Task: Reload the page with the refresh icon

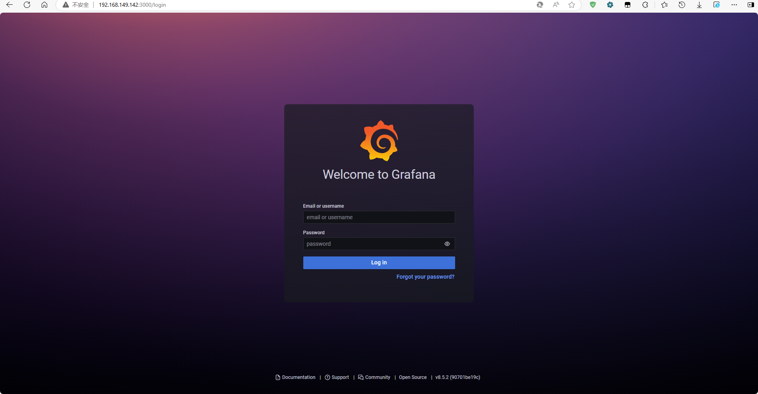Action: 27,5
